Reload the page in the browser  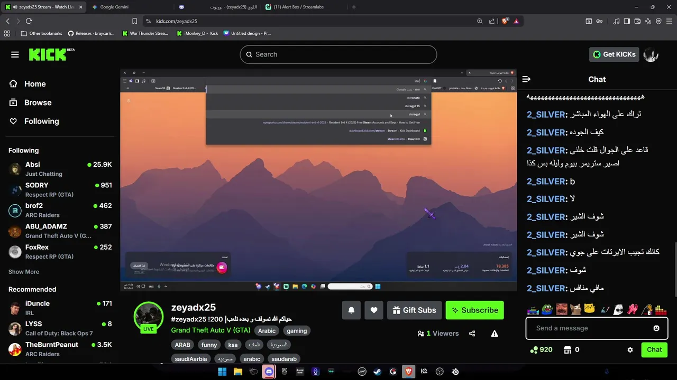point(29,21)
